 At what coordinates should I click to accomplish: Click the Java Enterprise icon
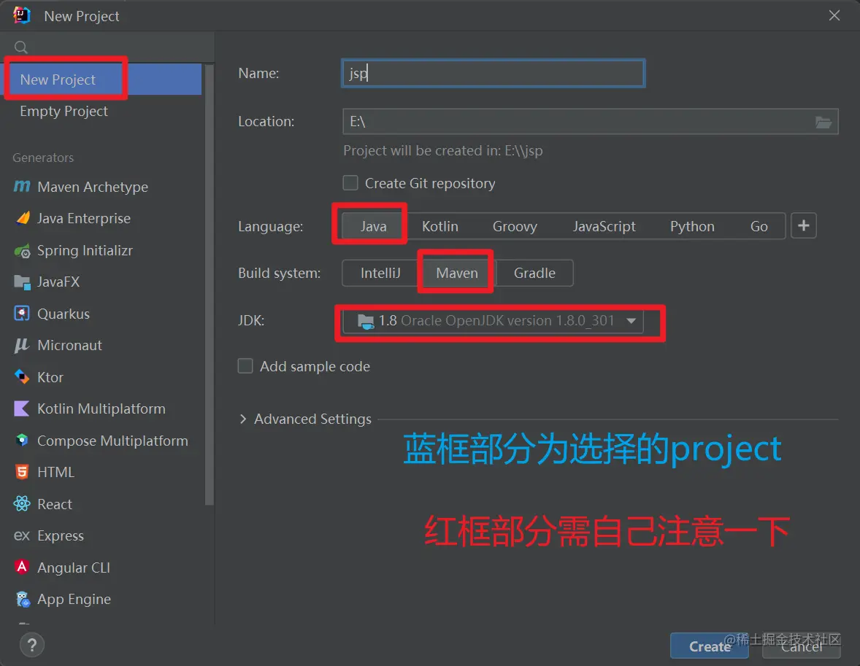[23, 218]
